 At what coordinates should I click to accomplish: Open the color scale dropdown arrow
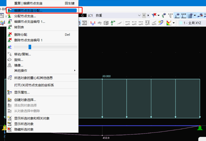click(x=173, y=23)
